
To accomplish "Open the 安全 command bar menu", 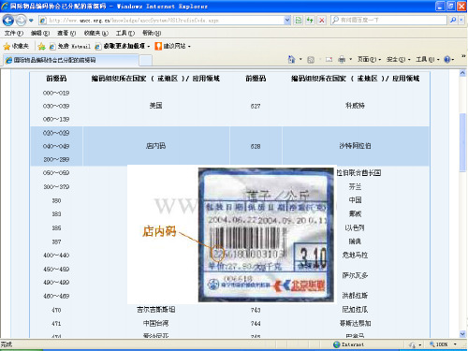I will coord(399,59).
